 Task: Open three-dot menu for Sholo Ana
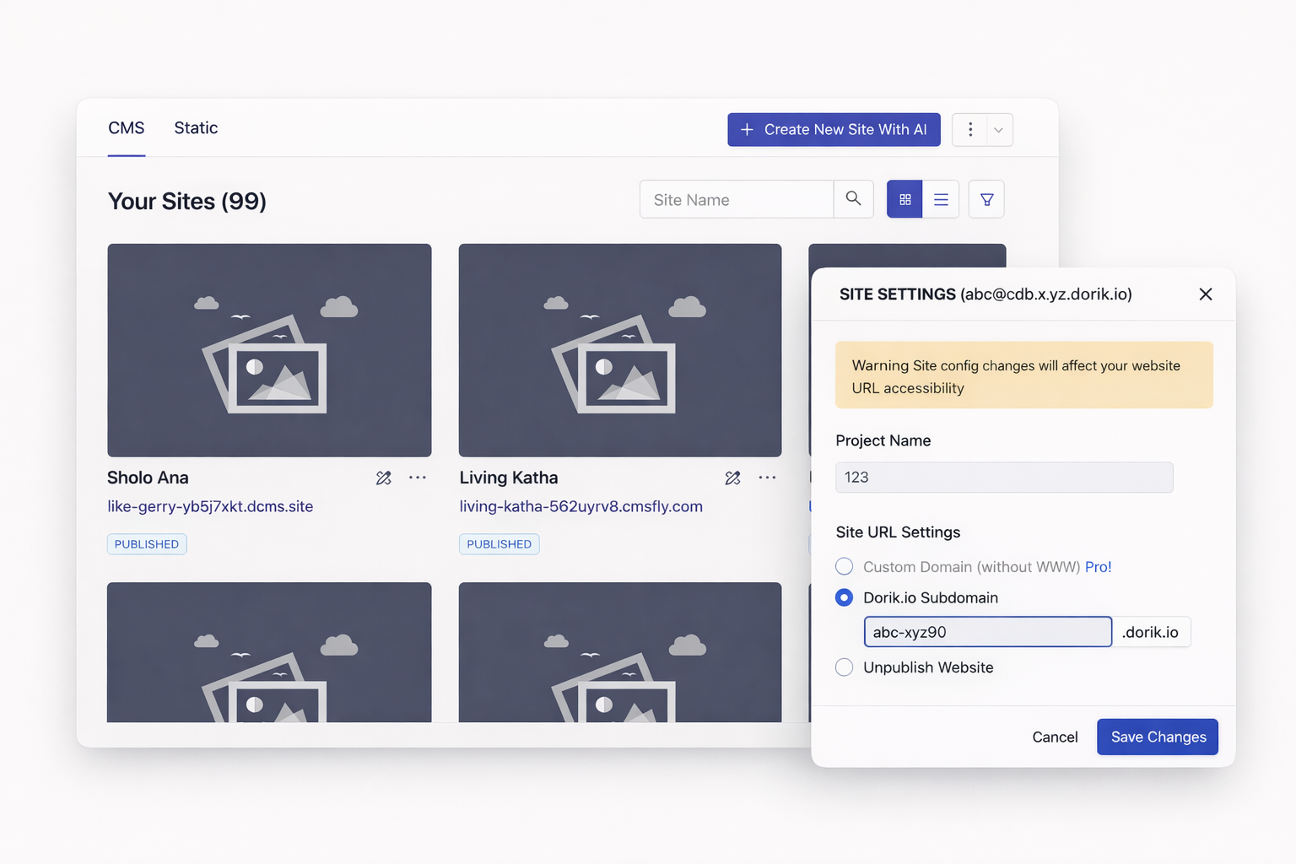coord(418,478)
